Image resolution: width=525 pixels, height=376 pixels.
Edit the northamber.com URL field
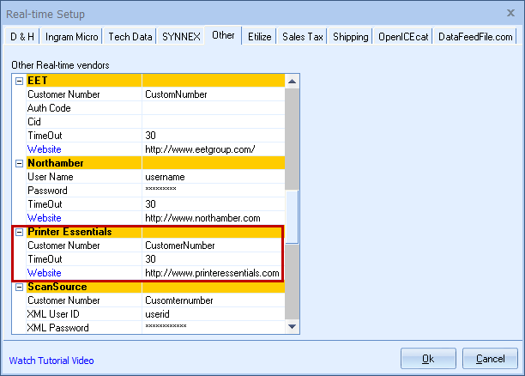coord(214,218)
